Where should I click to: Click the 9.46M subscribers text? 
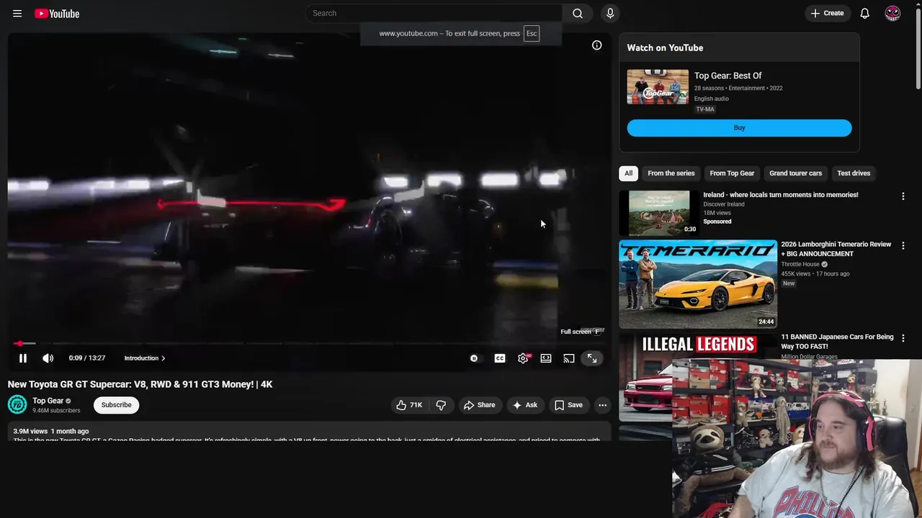[56, 411]
